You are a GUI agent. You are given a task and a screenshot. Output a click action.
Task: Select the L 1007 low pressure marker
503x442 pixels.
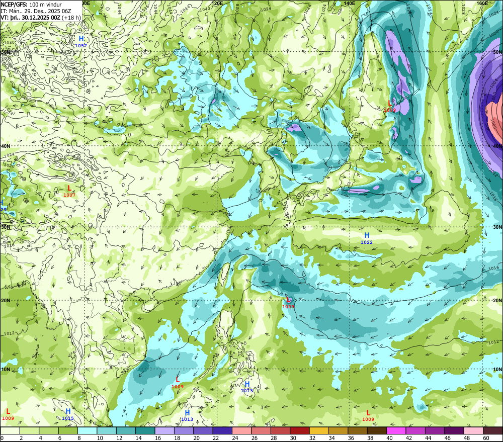point(69,191)
